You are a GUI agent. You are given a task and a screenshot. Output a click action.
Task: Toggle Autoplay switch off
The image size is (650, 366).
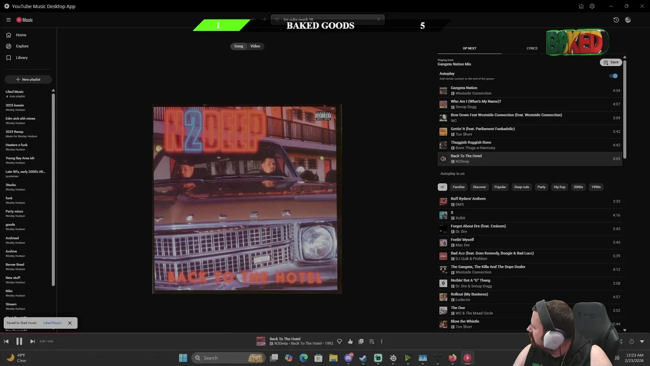(613, 76)
